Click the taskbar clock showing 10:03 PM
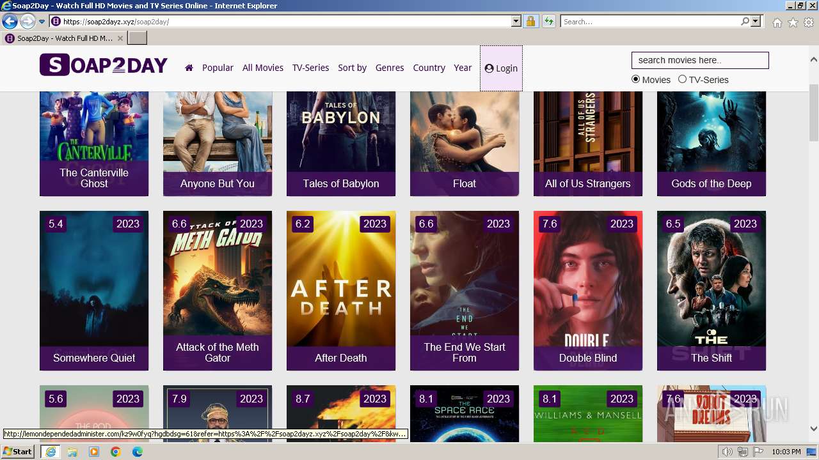The height and width of the screenshot is (460, 819). point(786,452)
